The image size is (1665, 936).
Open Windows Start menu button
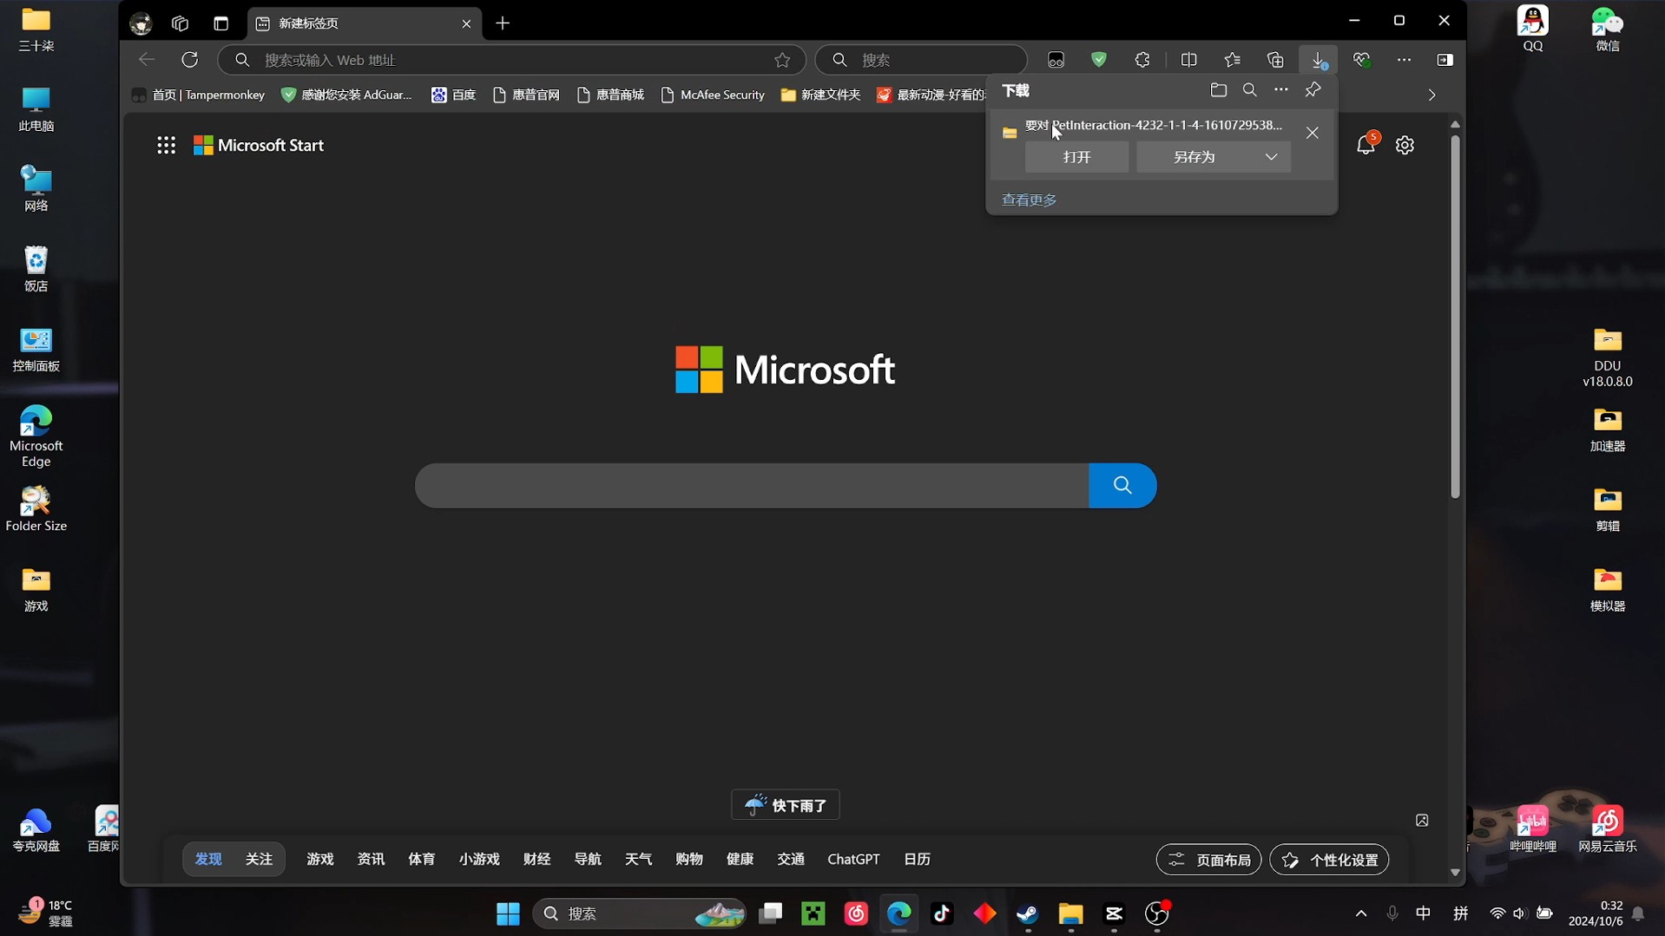point(508,913)
